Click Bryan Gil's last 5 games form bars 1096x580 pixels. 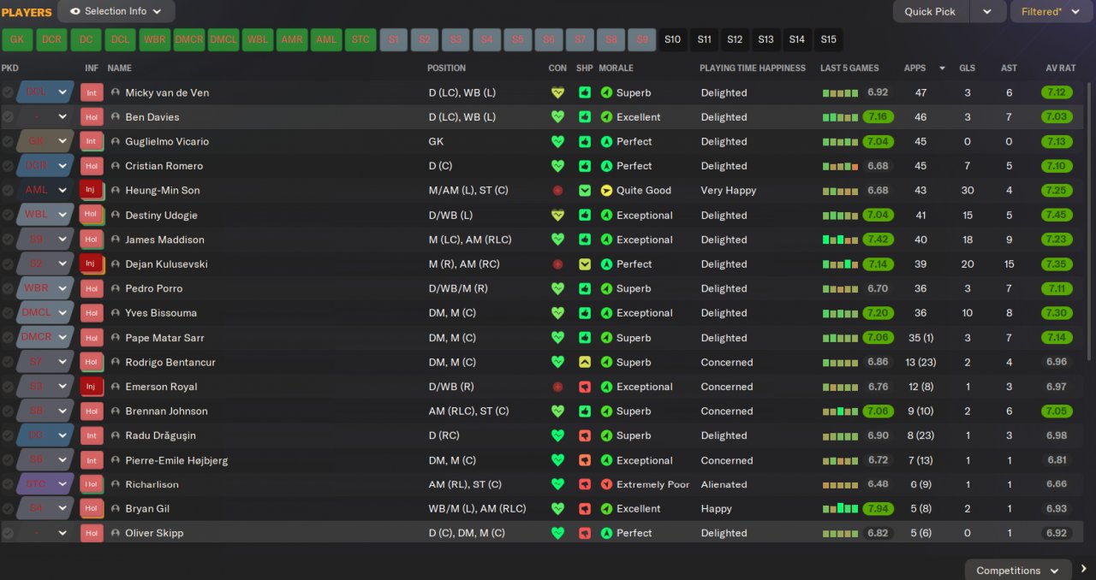840,508
